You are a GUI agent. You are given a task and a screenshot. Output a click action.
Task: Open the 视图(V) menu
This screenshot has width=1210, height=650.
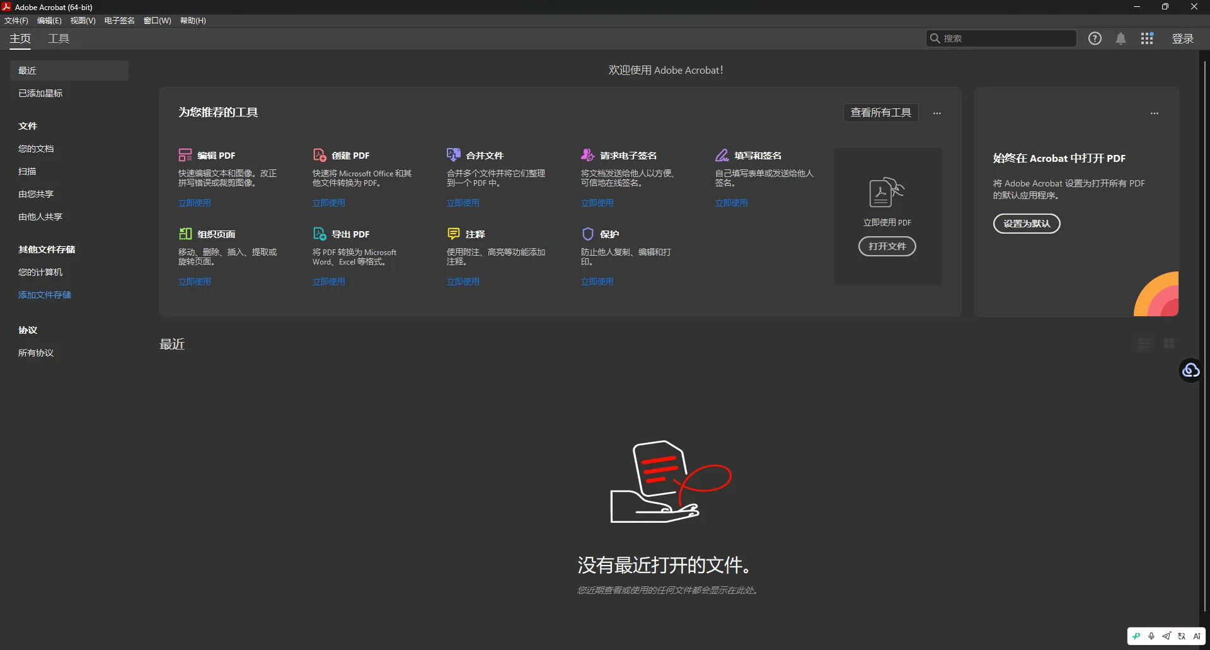[x=83, y=21]
